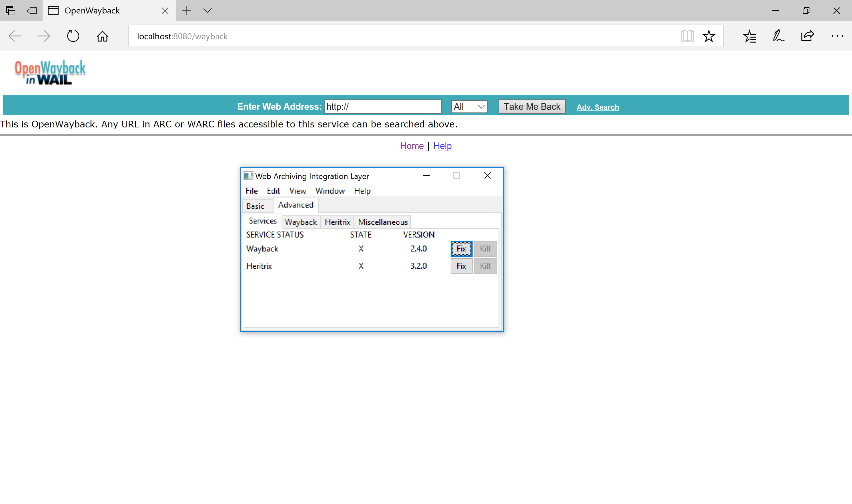
Task: Click the Enter Web Address field
Action: click(383, 107)
